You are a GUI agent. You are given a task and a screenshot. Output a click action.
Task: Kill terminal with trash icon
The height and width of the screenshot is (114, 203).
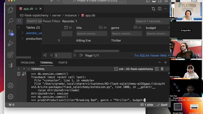click(162, 69)
